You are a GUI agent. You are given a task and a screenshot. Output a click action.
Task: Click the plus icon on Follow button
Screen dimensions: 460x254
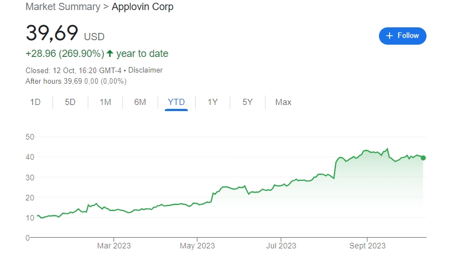[390, 36]
